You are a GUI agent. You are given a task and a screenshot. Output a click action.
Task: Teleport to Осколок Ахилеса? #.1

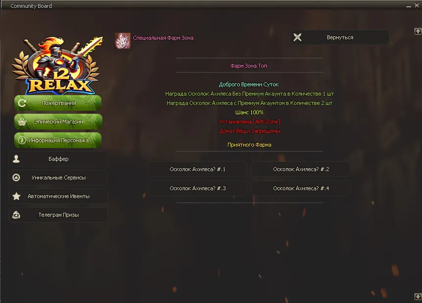[x=198, y=170]
